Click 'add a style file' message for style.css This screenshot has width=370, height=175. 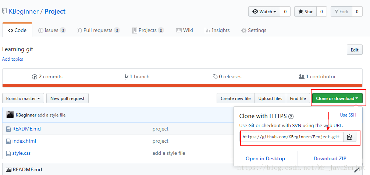[169, 153]
